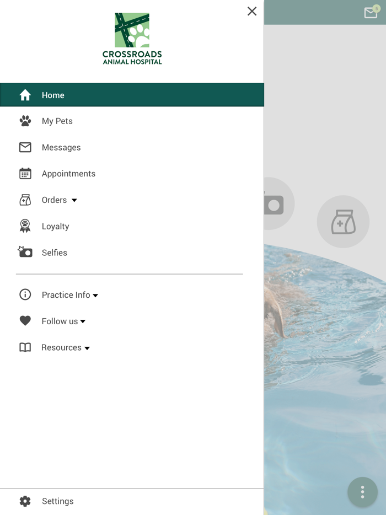386x515 pixels.
Task: Open inbox envelope with badge in top bar
Action: tap(371, 12)
